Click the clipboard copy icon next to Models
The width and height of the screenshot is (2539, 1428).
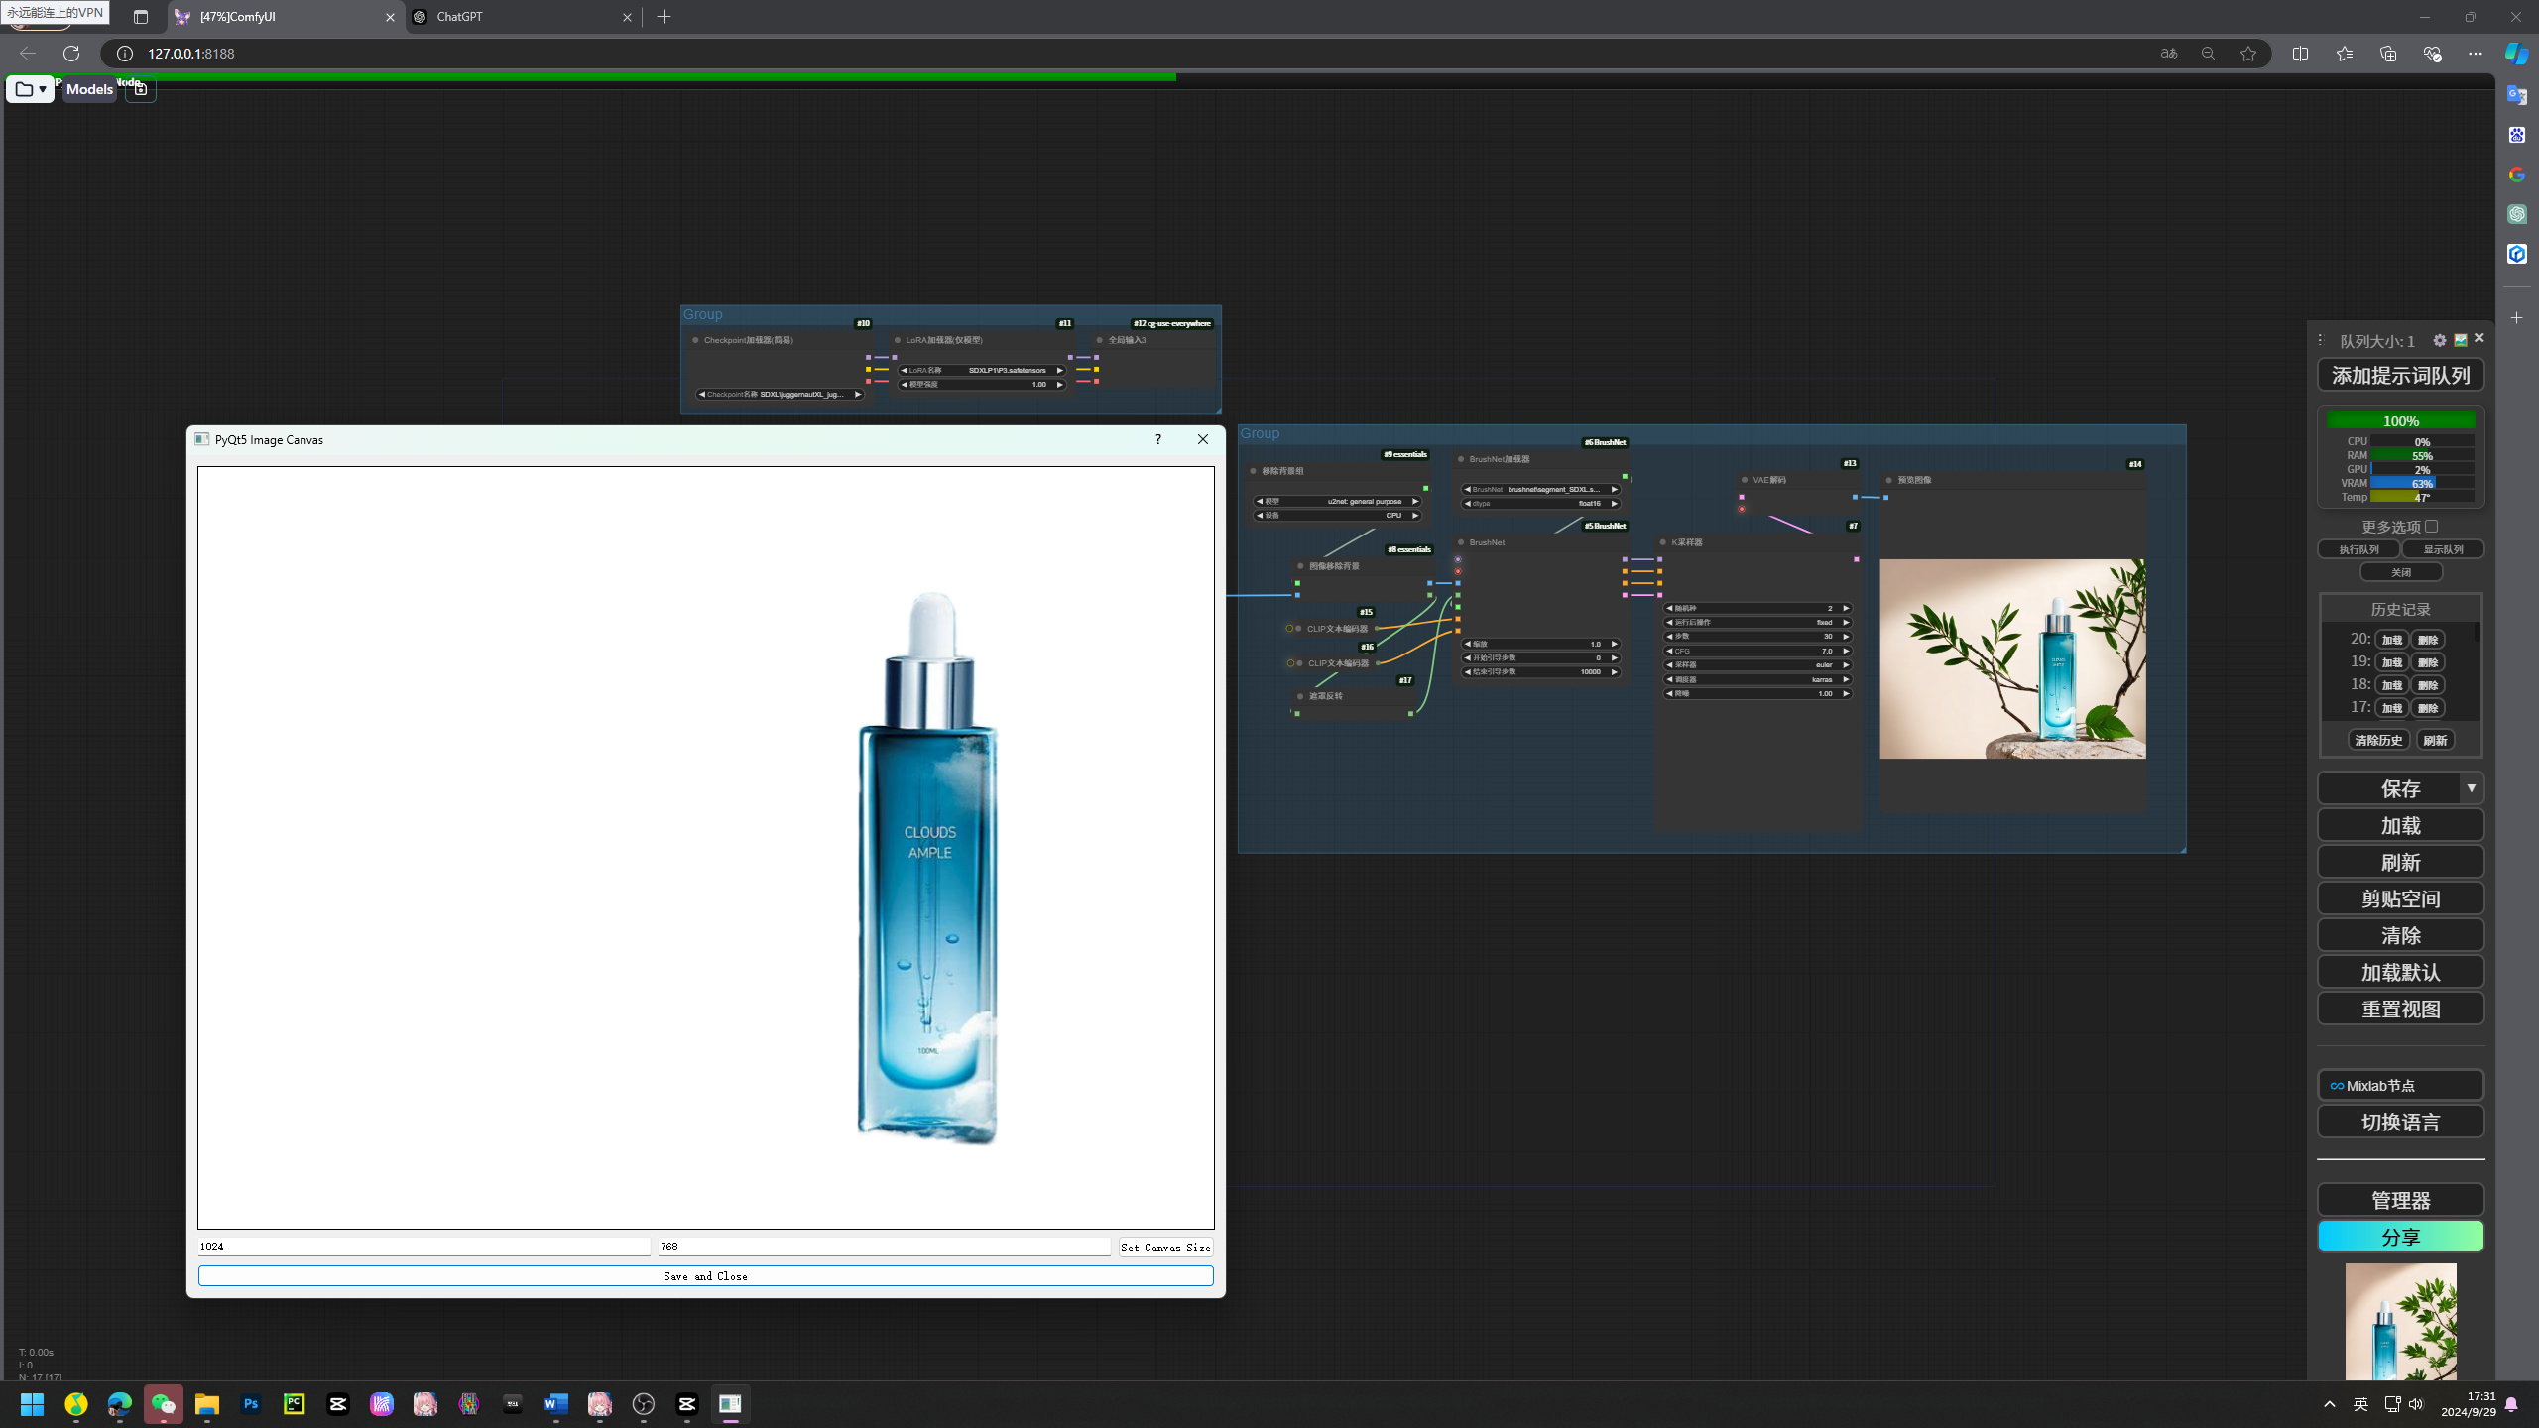click(x=141, y=89)
